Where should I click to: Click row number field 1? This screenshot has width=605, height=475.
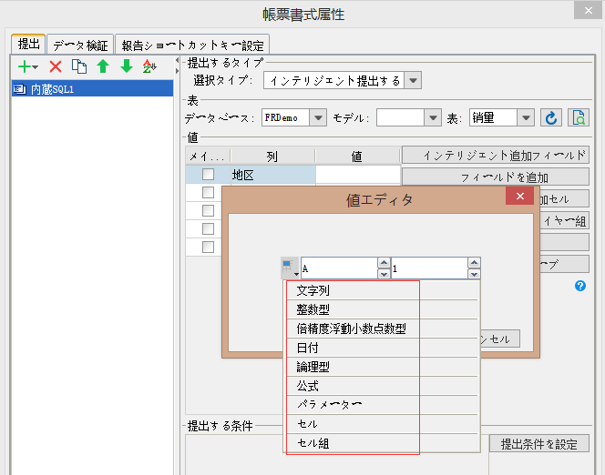429,268
